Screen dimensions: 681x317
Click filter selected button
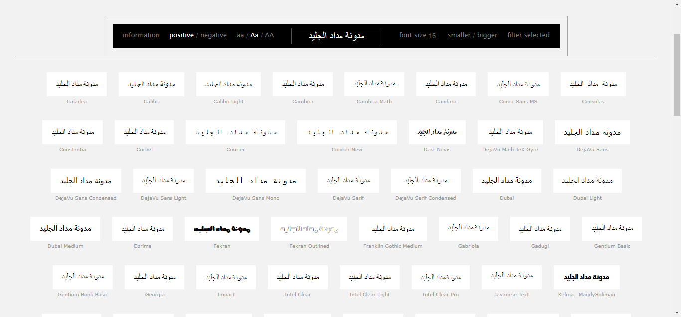pos(528,35)
